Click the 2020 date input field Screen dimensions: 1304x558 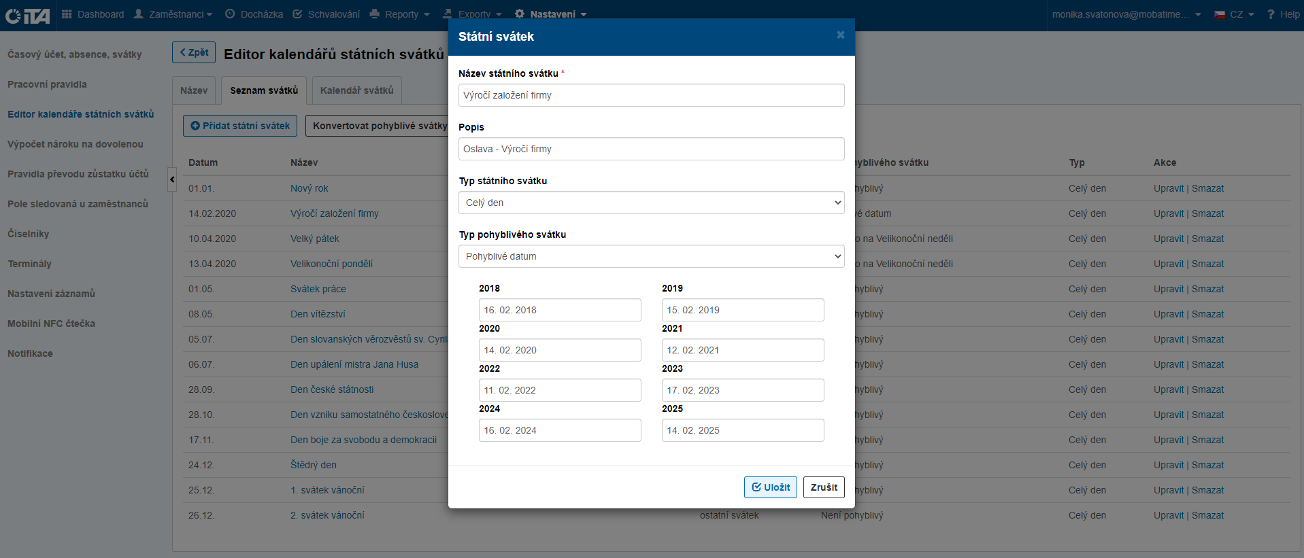559,350
